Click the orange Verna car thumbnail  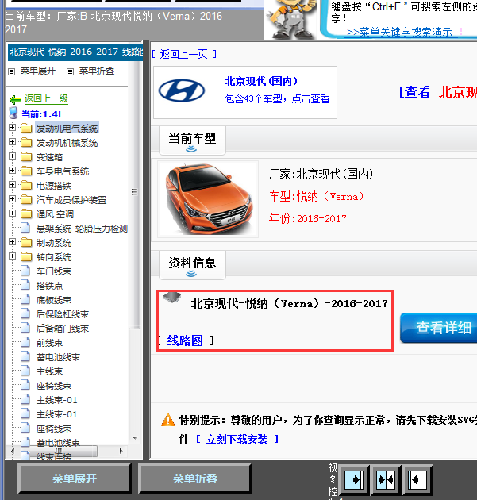[x=208, y=199]
